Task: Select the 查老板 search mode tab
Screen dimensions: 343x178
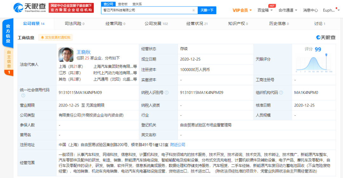Action: click(x=123, y=4)
